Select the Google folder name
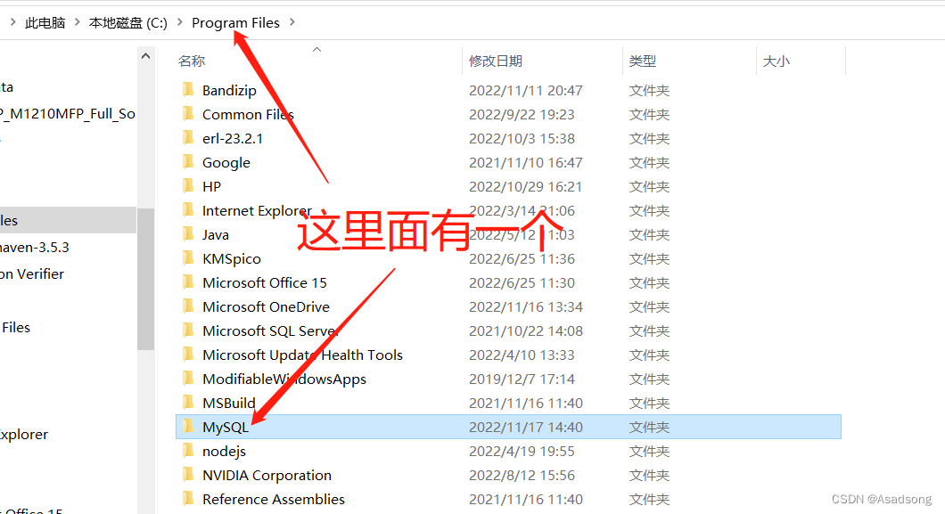Image resolution: width=945 pixels, height=514 pixels. [226, 162]
